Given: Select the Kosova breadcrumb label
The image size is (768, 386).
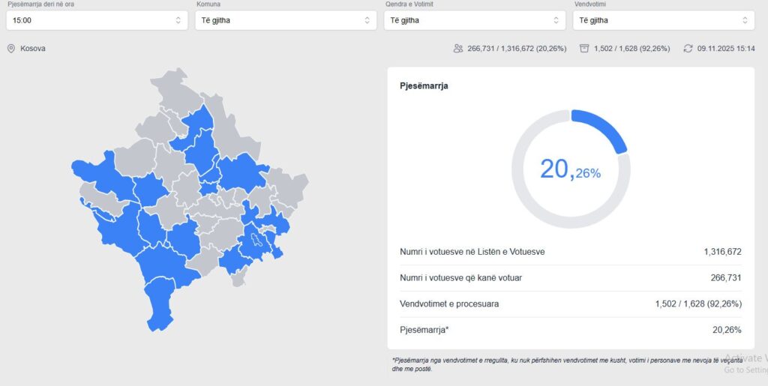Looking at the screenshot, I should (x=33, y=49).
